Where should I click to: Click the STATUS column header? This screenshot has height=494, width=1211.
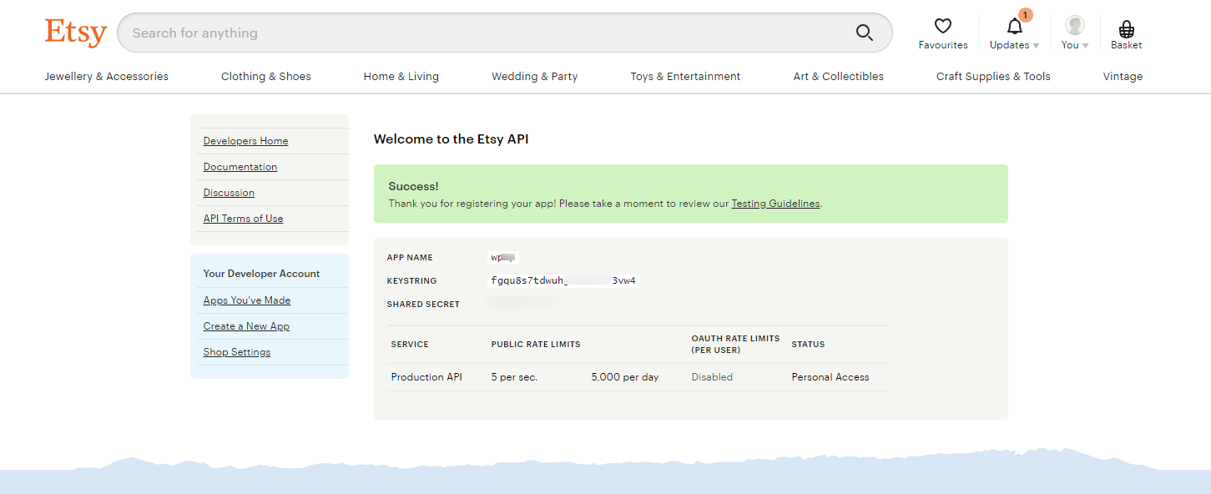(x=808, y=345)
